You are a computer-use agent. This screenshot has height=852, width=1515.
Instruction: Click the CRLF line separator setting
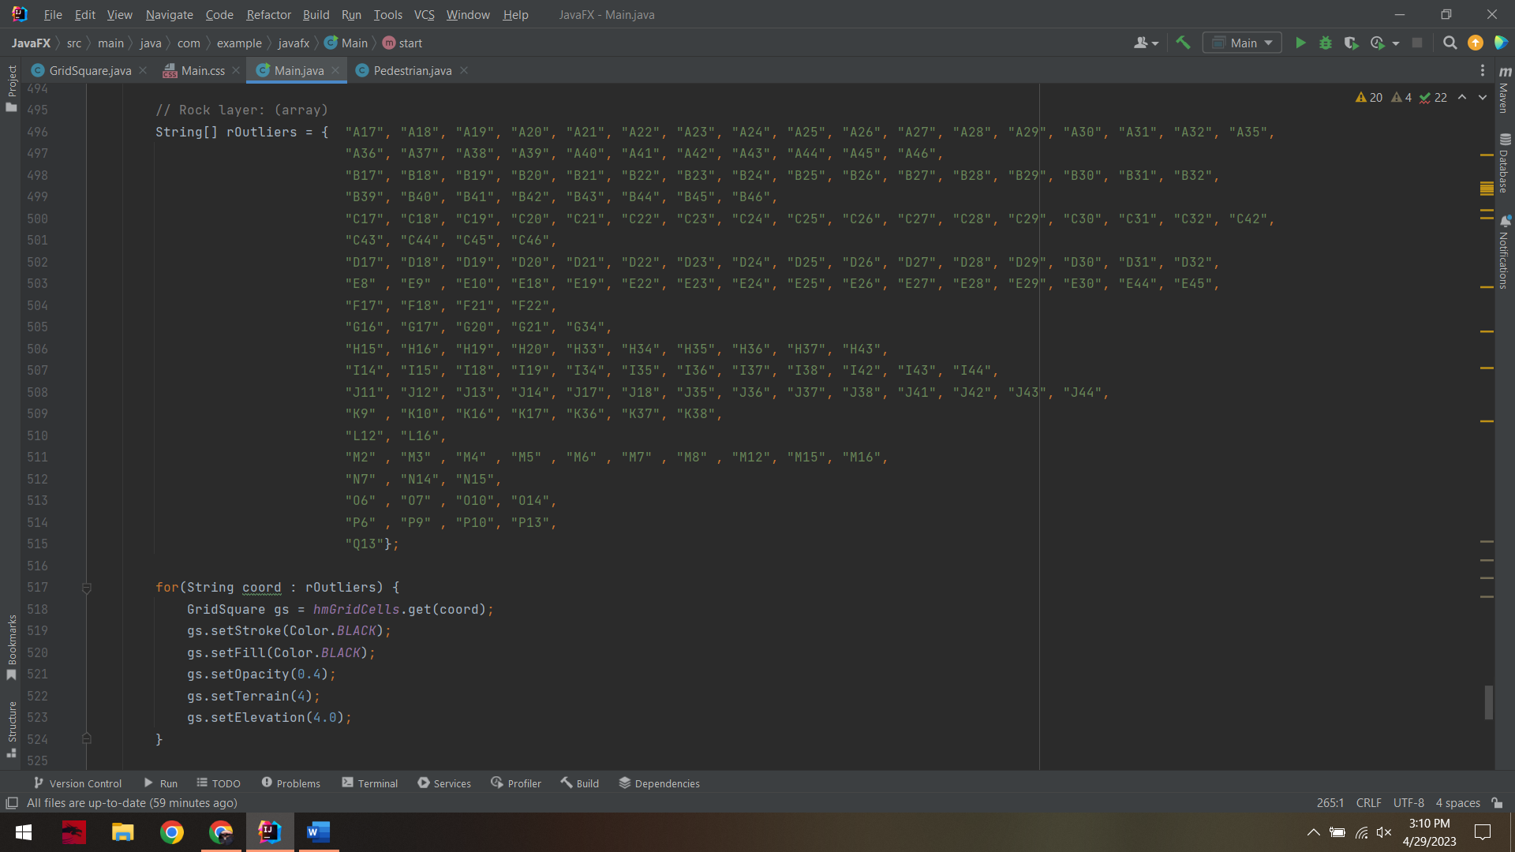(1368, 803)
